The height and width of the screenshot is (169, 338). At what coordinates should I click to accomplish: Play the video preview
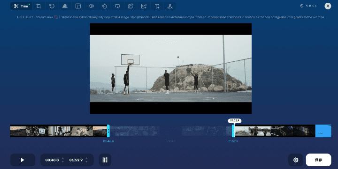[x=23, y=160]
